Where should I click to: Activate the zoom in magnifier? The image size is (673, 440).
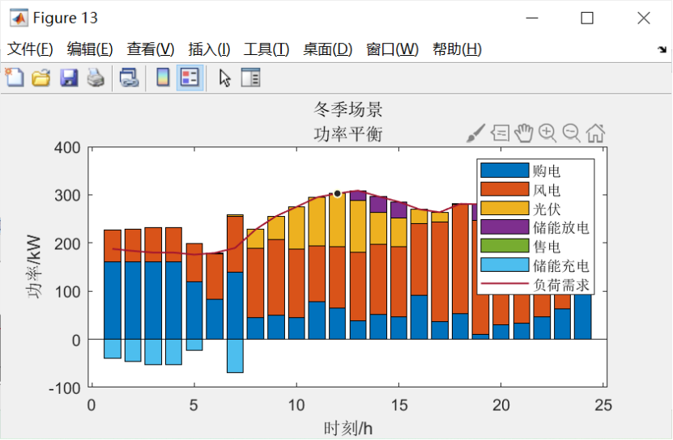point(547,133)
